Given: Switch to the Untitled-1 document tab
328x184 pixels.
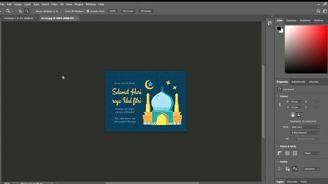Looking at the screenshot, I should coord(18,18).
